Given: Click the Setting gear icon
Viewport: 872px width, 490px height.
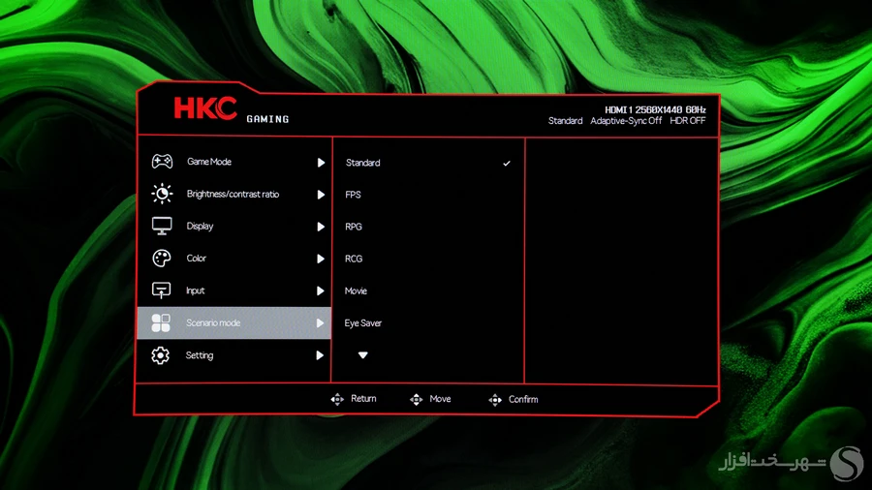Looking at the screenshot, I should (x=160, y=355).
